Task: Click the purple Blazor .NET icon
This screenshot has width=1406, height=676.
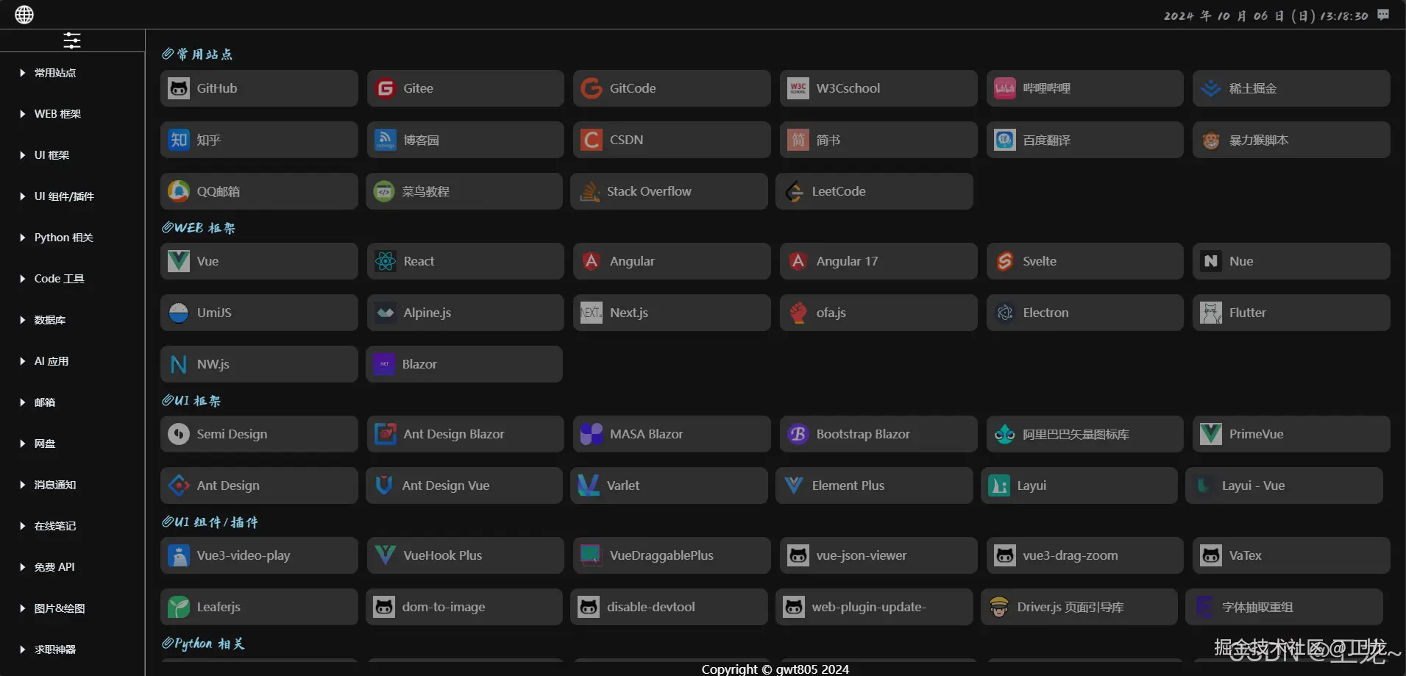Action: point(384,364)
